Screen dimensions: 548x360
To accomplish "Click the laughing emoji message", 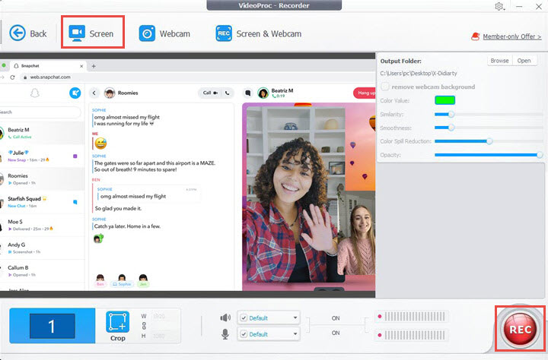I will click(100, 143).
